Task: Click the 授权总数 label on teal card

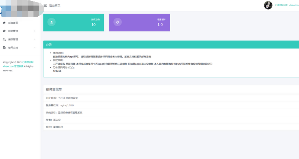Action: pos(96,20)
